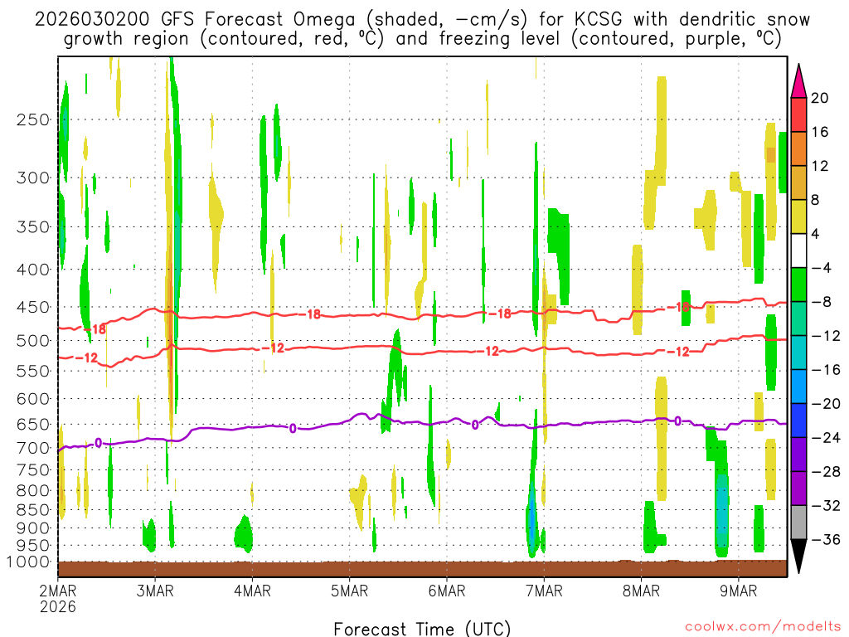
Task: Click the 950 pressure level label
Action: click(x=33, y=546)
